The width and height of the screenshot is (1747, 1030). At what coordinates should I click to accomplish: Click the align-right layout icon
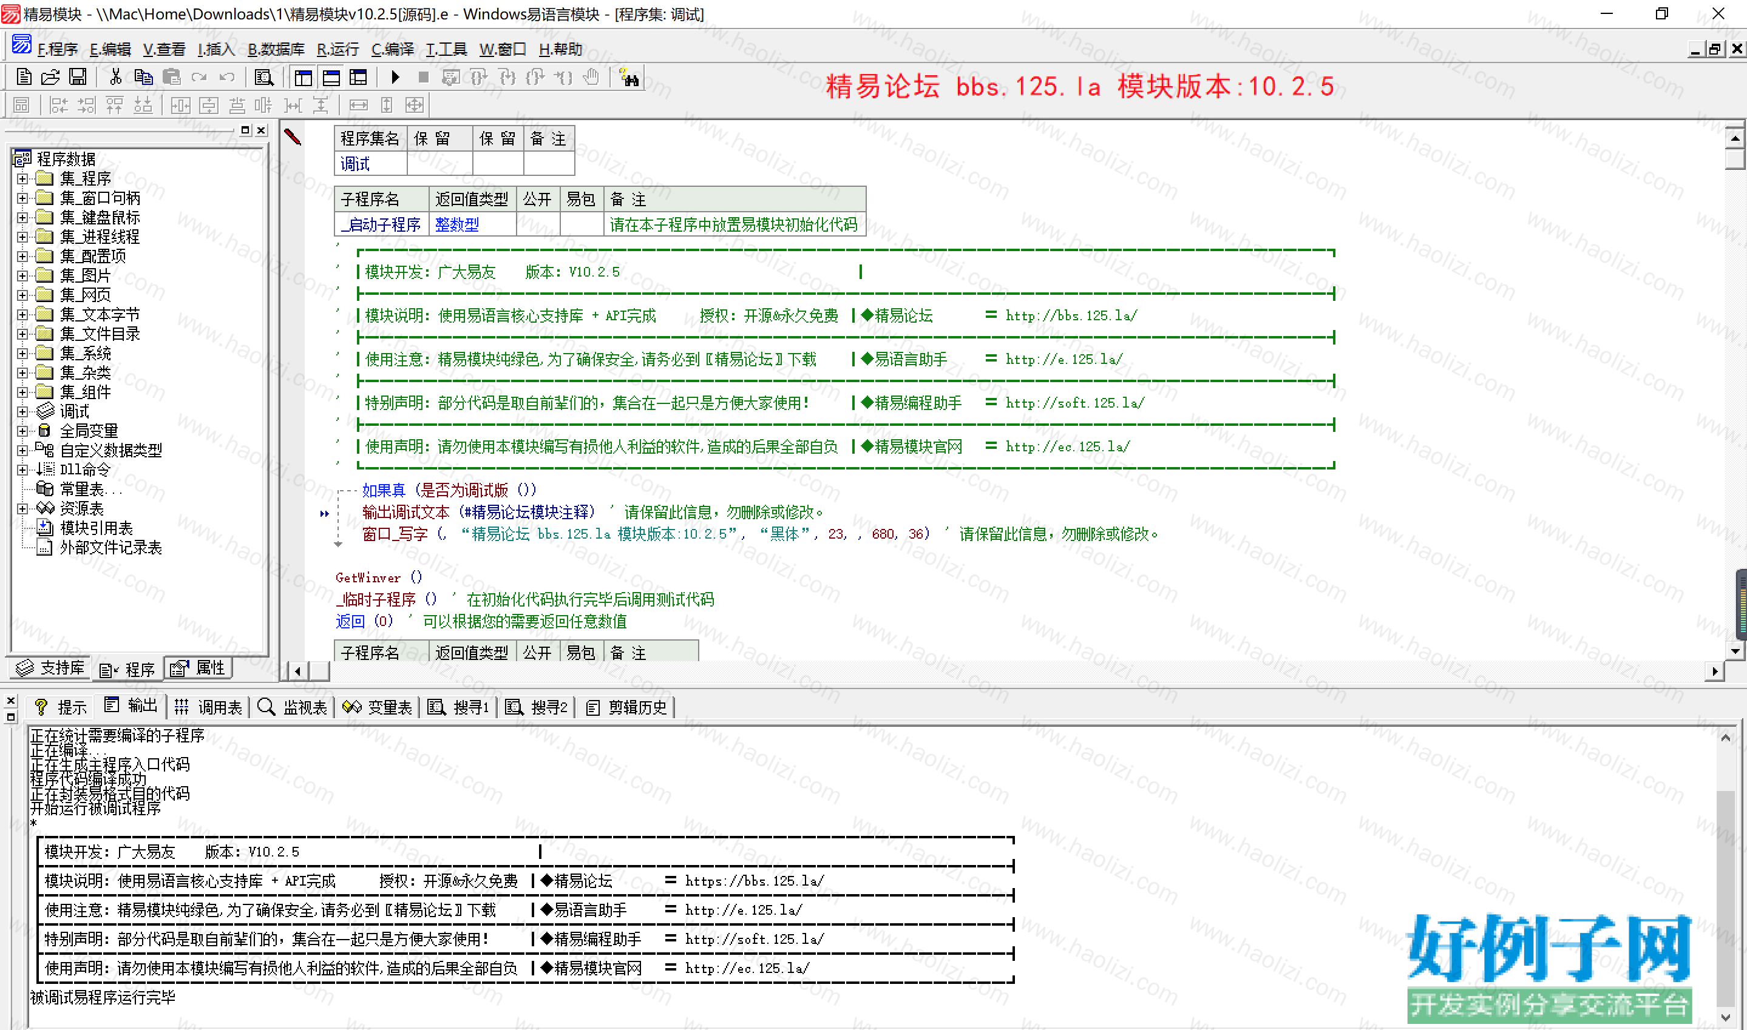coord(87,106)
